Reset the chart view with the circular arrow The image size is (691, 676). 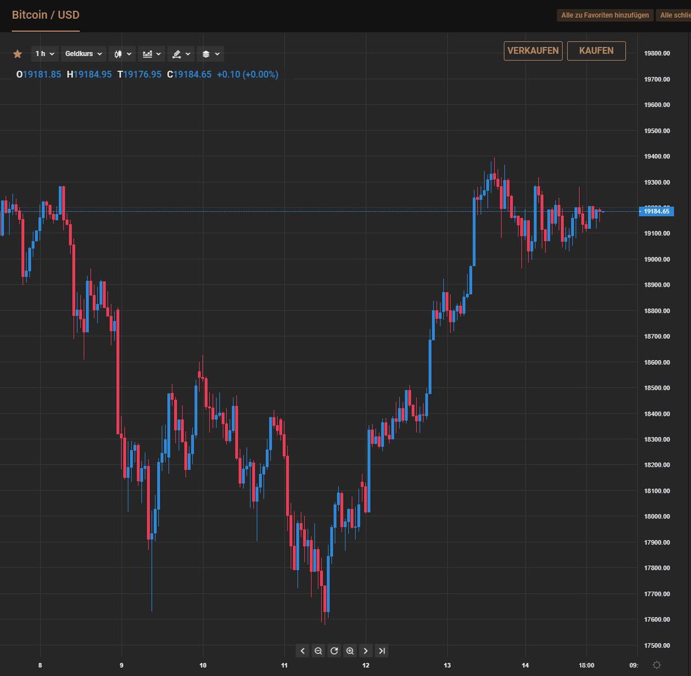click(334, 651)
